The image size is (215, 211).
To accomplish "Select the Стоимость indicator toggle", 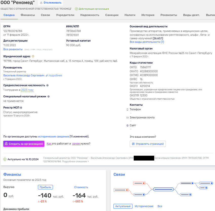I will point(81,187).
